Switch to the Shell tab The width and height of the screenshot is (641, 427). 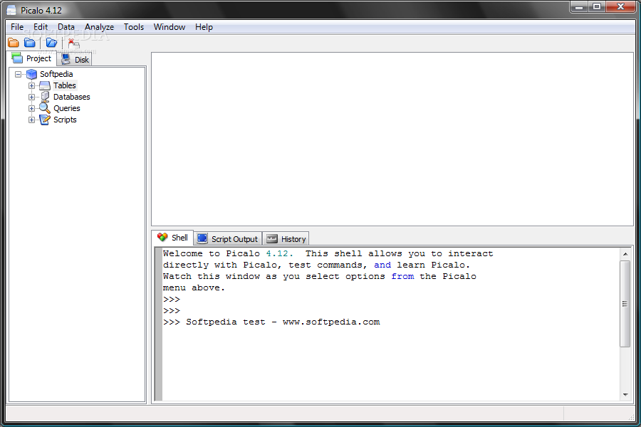coord(172,238)
